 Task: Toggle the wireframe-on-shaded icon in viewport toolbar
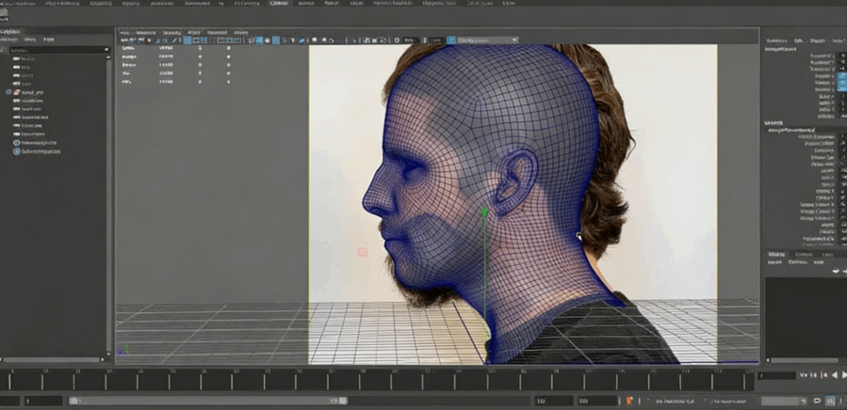coord(276,40)
